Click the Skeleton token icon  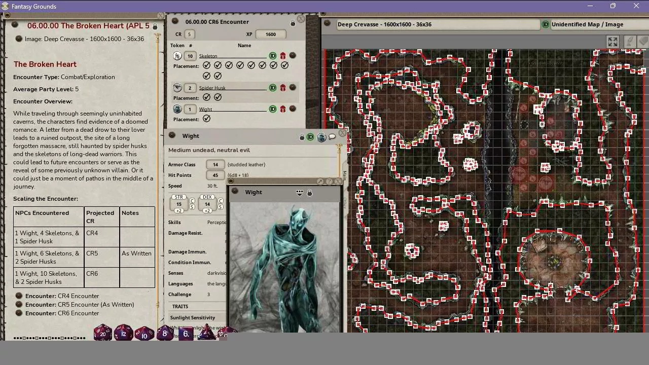click(177, 56)
